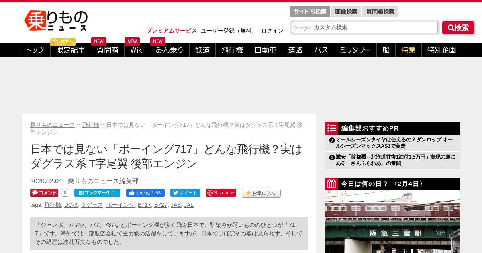482x253 pixels.
Task: Open the ダグラス tag link
Action: click(92, 205)
